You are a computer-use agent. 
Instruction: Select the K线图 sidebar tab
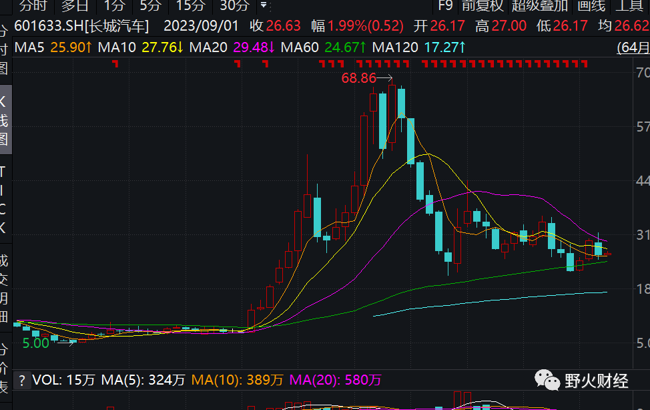5,120
